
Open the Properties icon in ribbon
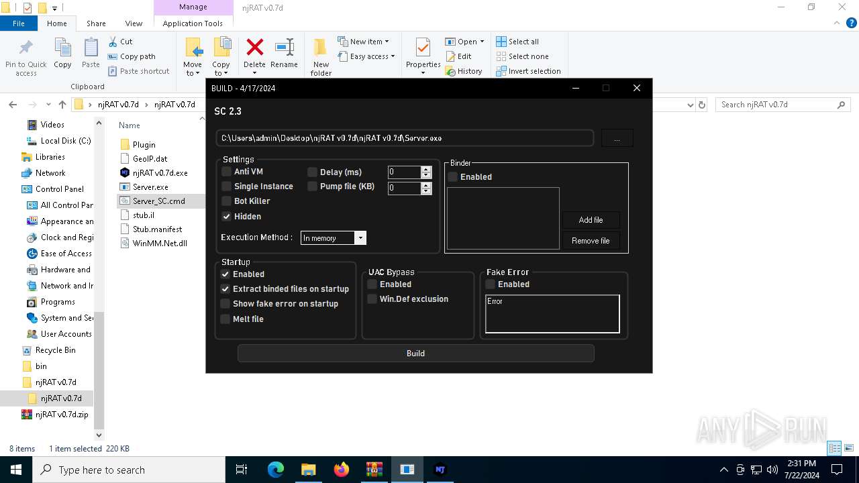(x=423, y=48)
